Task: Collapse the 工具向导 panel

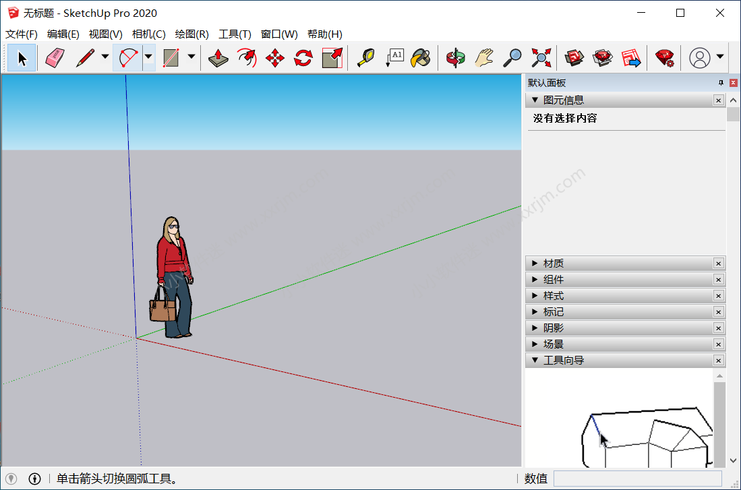Action: click(535, 360)
